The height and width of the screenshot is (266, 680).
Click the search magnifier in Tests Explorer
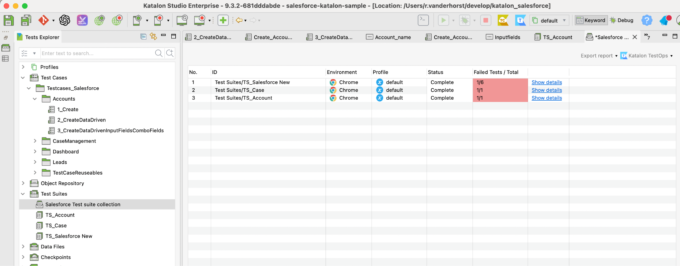[x=159, y=53]
